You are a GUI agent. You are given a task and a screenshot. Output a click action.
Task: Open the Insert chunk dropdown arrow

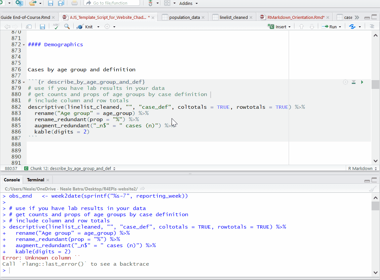click(x=289, y=27)
